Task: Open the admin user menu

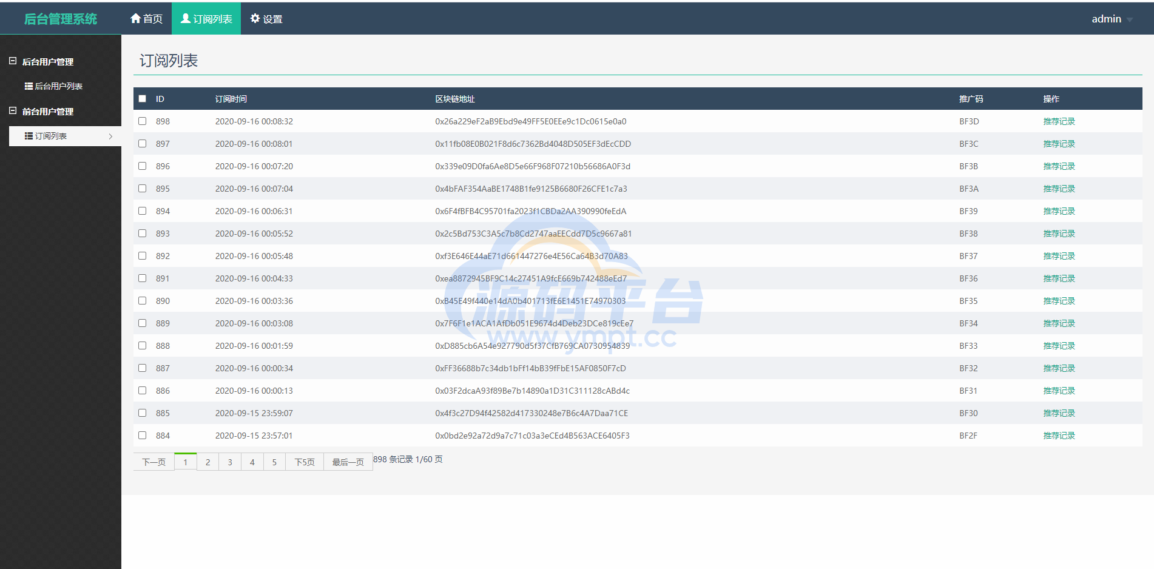Action: pyautogui.click(x=1112, y=19)
